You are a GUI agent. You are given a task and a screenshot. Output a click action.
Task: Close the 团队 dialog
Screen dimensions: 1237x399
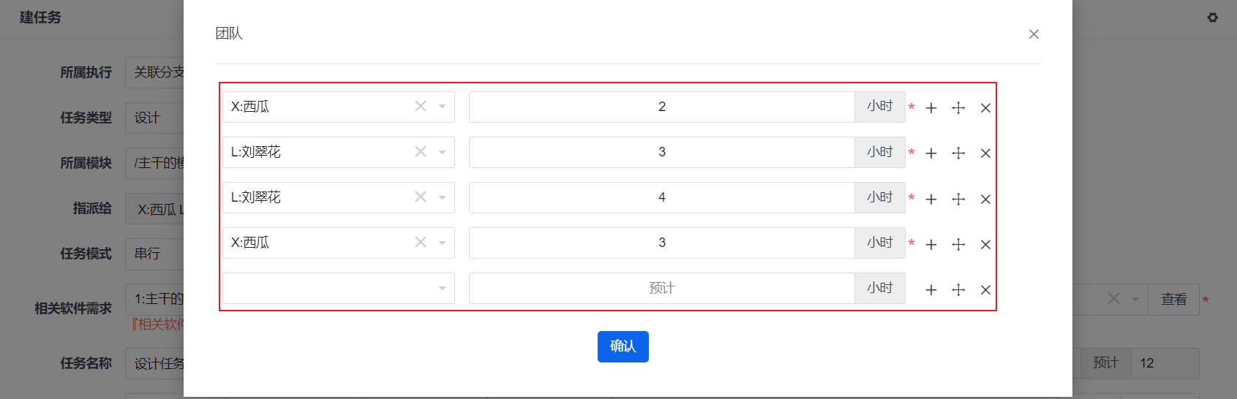[1034, 34]
